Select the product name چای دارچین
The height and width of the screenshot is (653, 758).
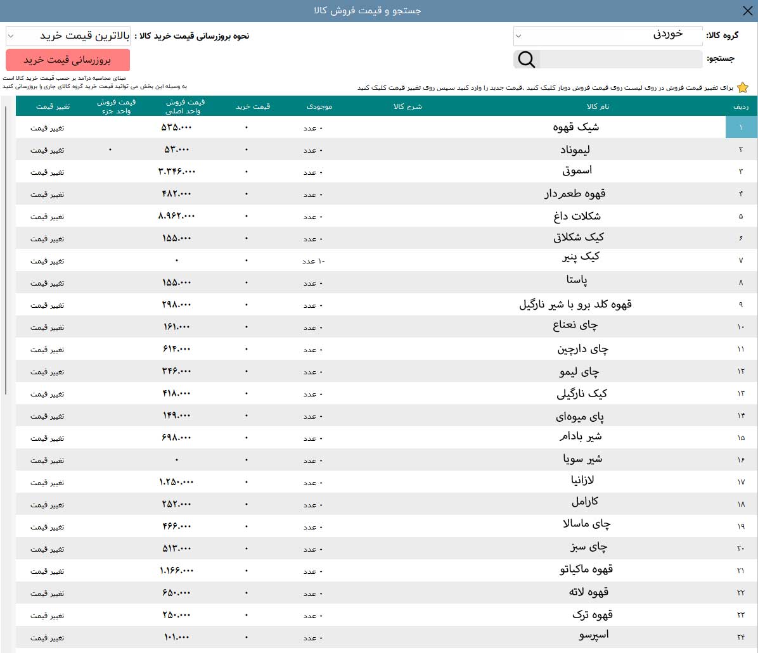[582, 349]
